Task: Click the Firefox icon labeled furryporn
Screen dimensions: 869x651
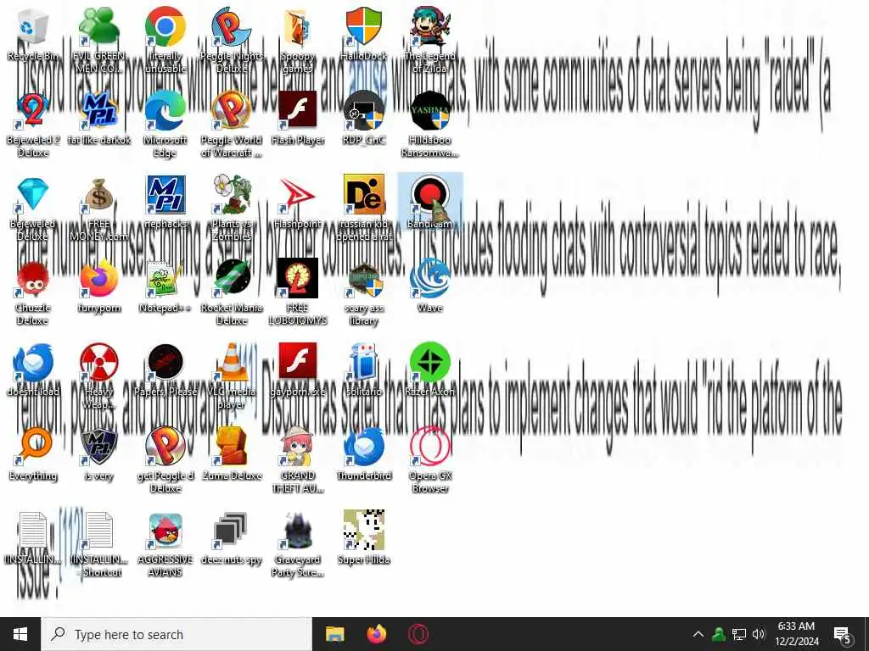Action: (x=98, y=279)
